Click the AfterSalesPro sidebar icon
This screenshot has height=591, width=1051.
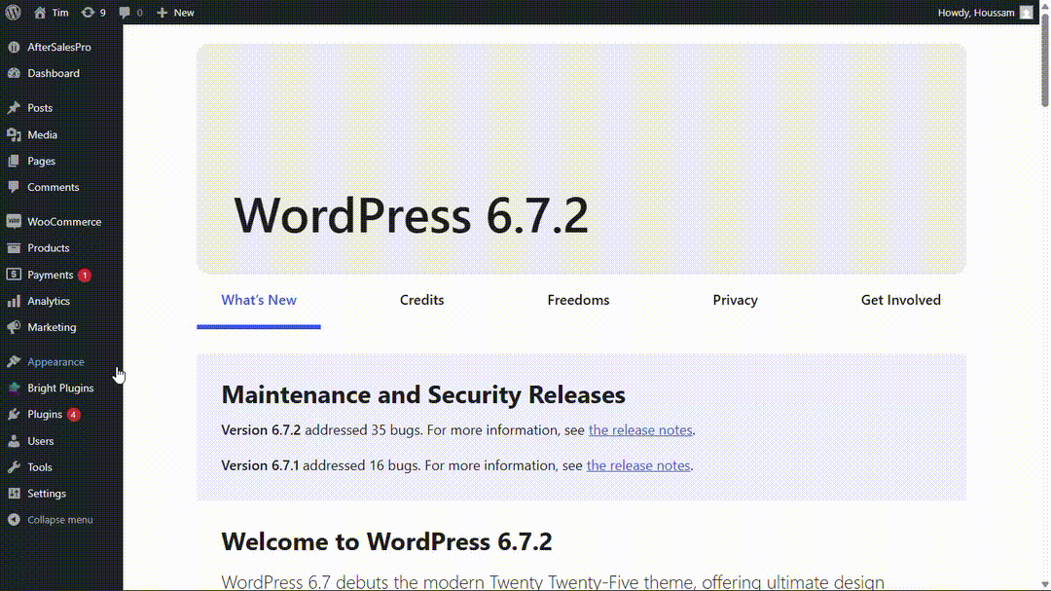pyautogui.click(x=14, y=47)
